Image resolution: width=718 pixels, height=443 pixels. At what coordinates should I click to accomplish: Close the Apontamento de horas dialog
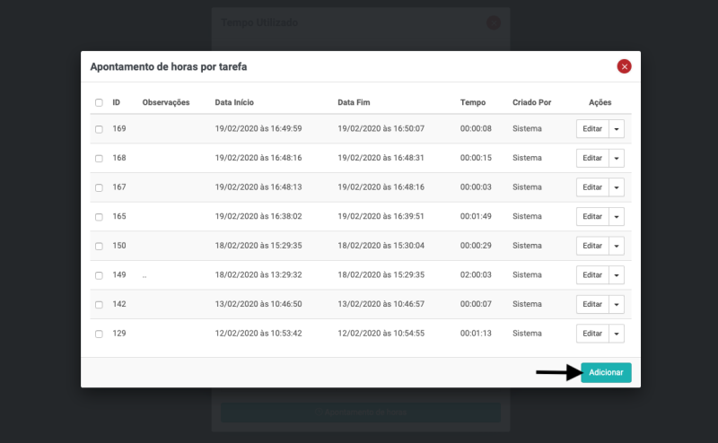(x=624, y=66)
